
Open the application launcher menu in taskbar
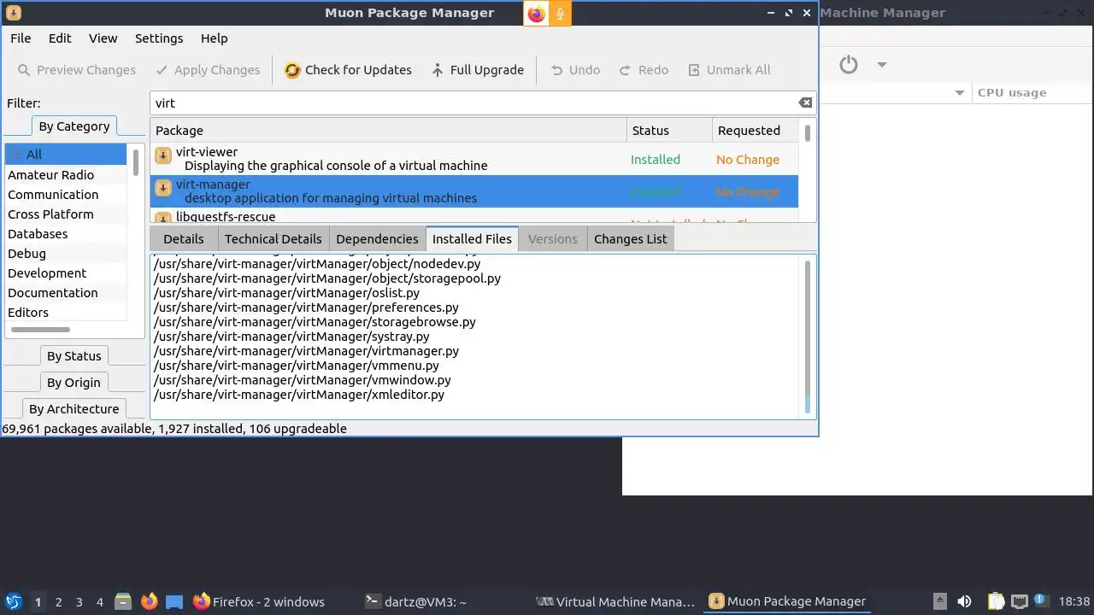tap(13, 602)
